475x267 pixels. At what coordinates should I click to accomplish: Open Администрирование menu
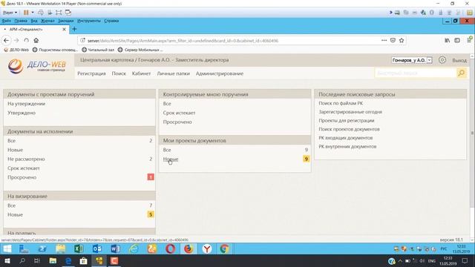click(220, 73)
